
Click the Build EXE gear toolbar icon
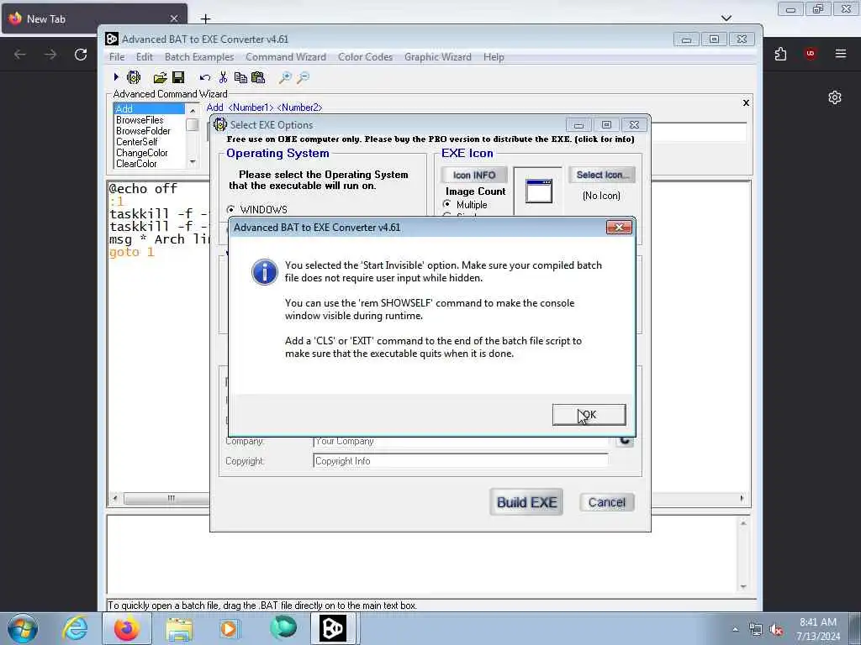pos(134,77)
